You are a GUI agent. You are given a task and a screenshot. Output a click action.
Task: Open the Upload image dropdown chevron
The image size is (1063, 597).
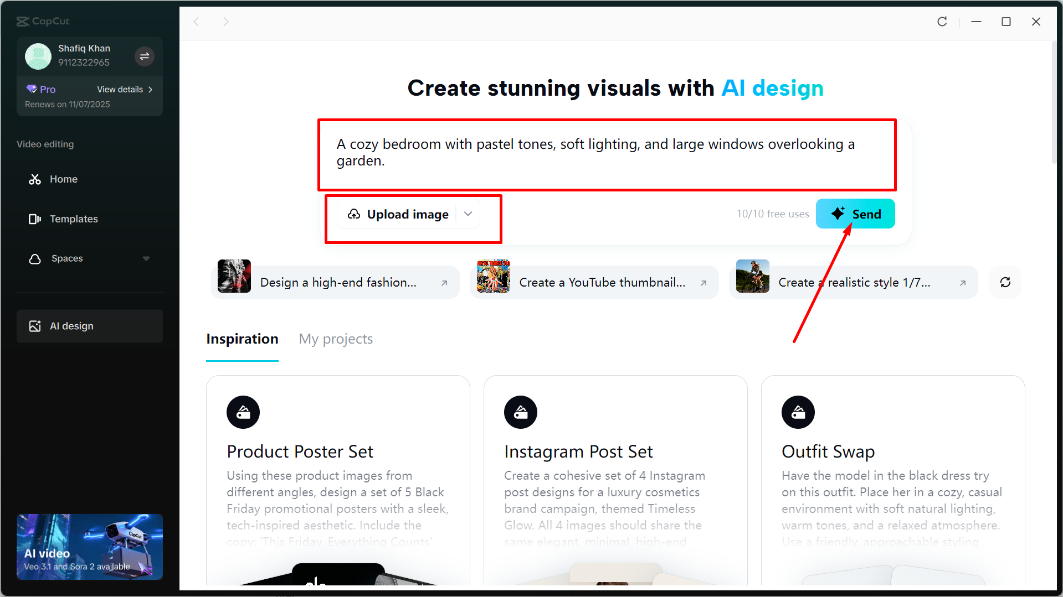point(468,214)
